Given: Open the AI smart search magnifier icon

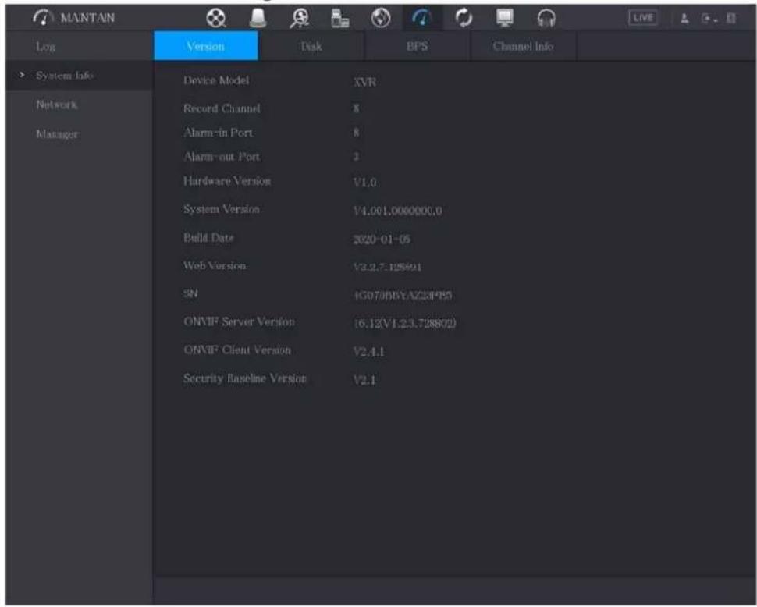Looking at the screenshot, I should pos(300,19).
